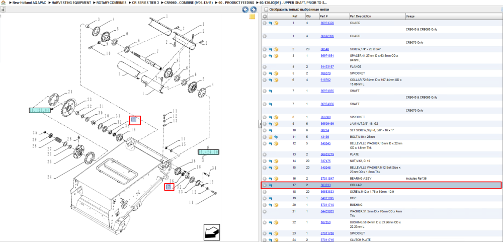Screen dimensions: 503x242
Task: Select 'BEARING ASSY' description text
Action: click(360, 179)
